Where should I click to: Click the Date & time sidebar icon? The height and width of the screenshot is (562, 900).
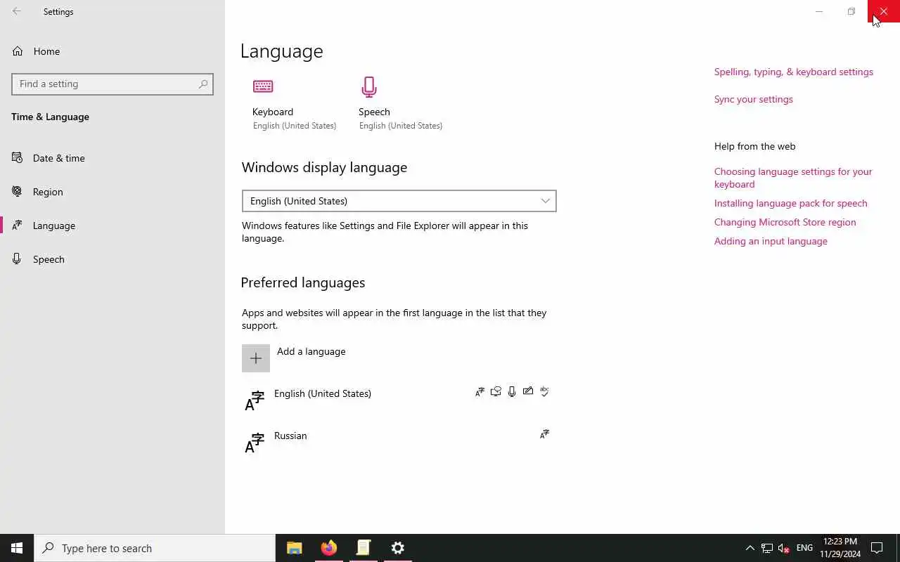coord(18,157)
